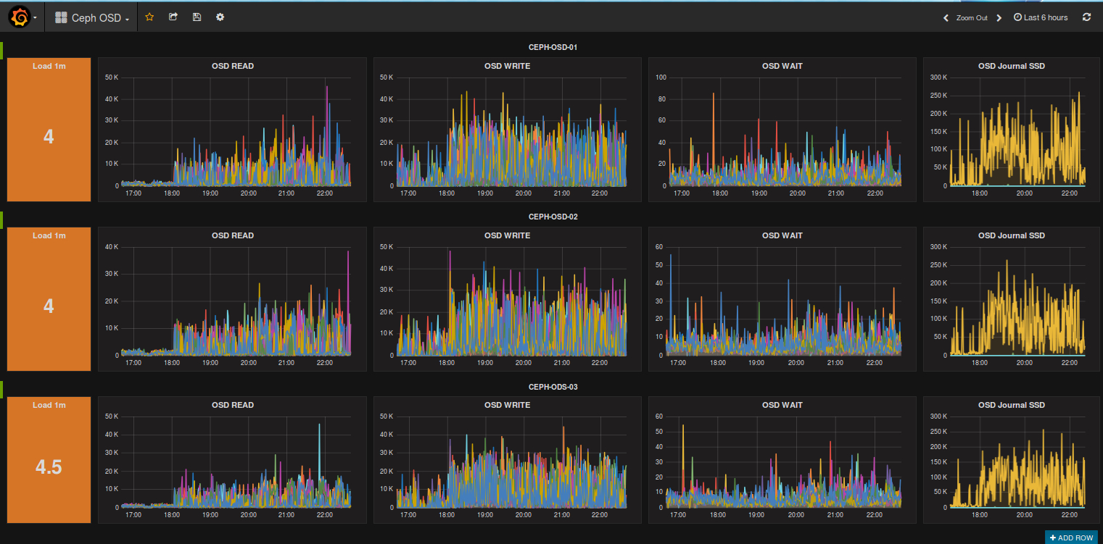1103x544 pixels.
Task: Click the load value 4 in CEPH-OSD-01
Action: tap(49, 136)
